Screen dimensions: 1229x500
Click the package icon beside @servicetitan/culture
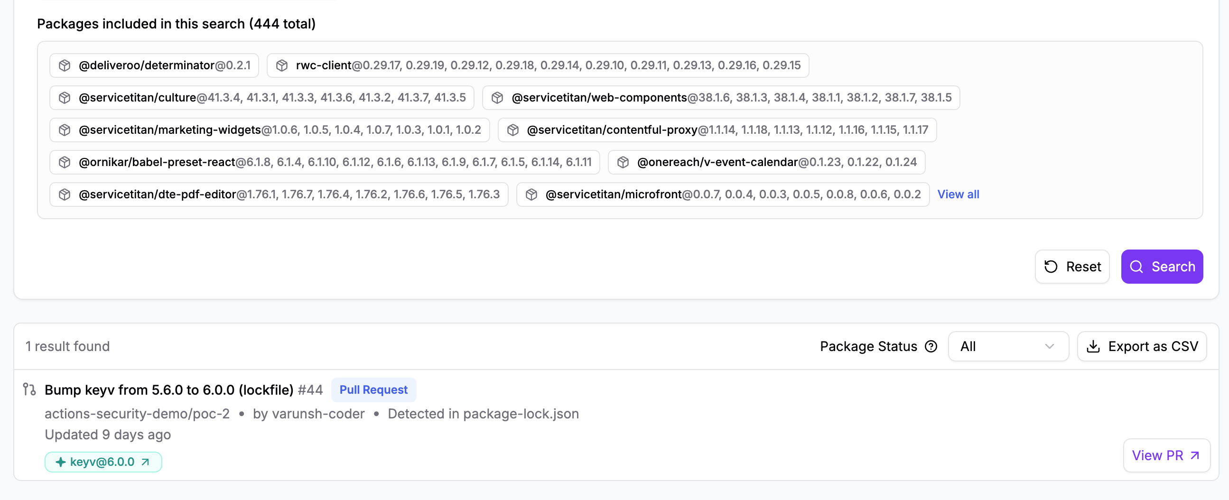coord(65,98)
